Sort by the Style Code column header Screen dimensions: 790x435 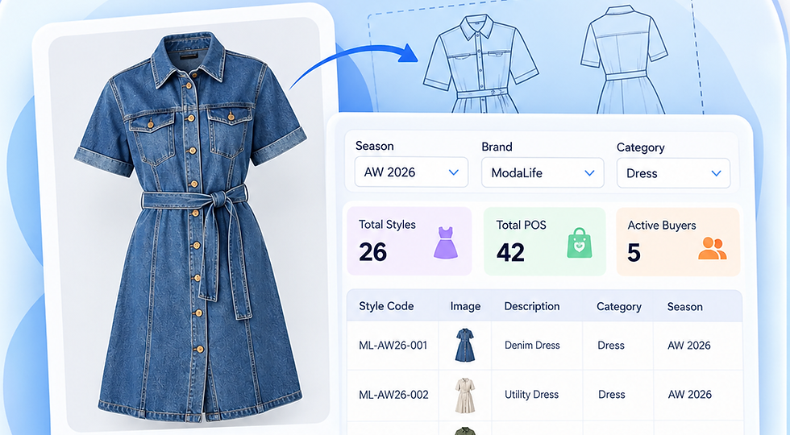click(x=386, y=306)
